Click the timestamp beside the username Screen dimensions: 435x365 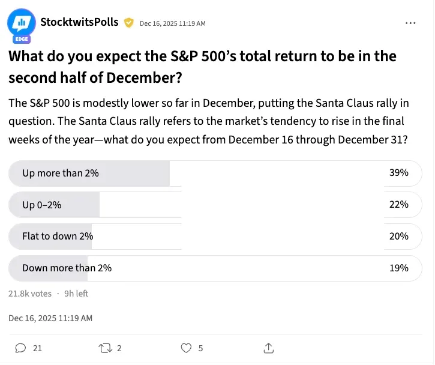tap(173, 23)
